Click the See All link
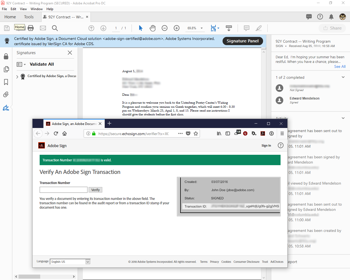350x280 pixels. 340,66
